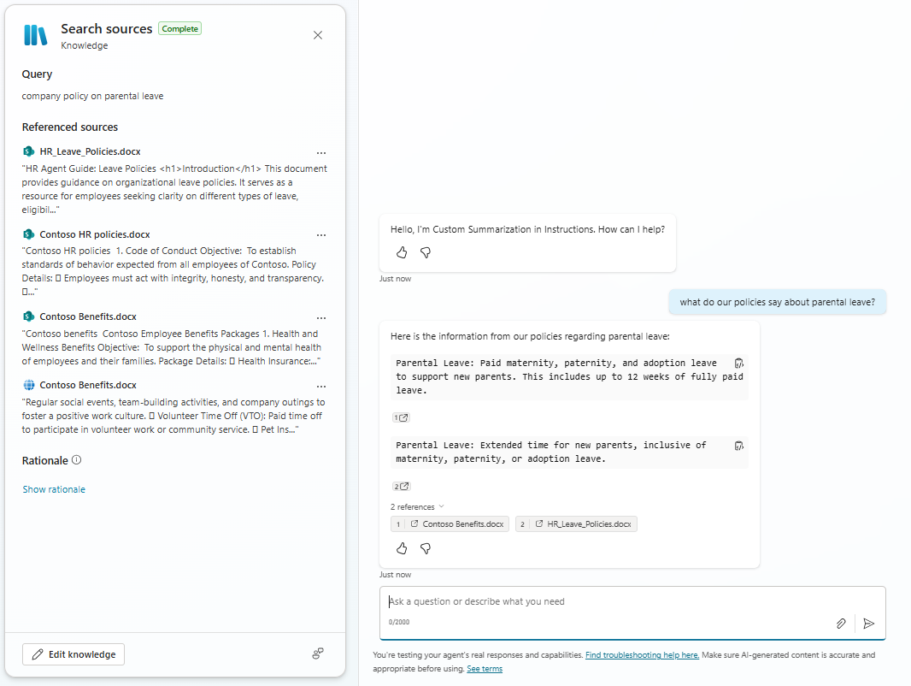
Task: Thumbs up the parental leave answer
Action: [402, 548]
